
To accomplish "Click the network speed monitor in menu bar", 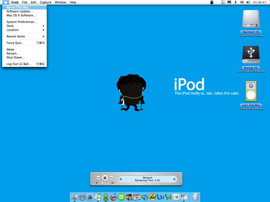I will click(223, 2).
